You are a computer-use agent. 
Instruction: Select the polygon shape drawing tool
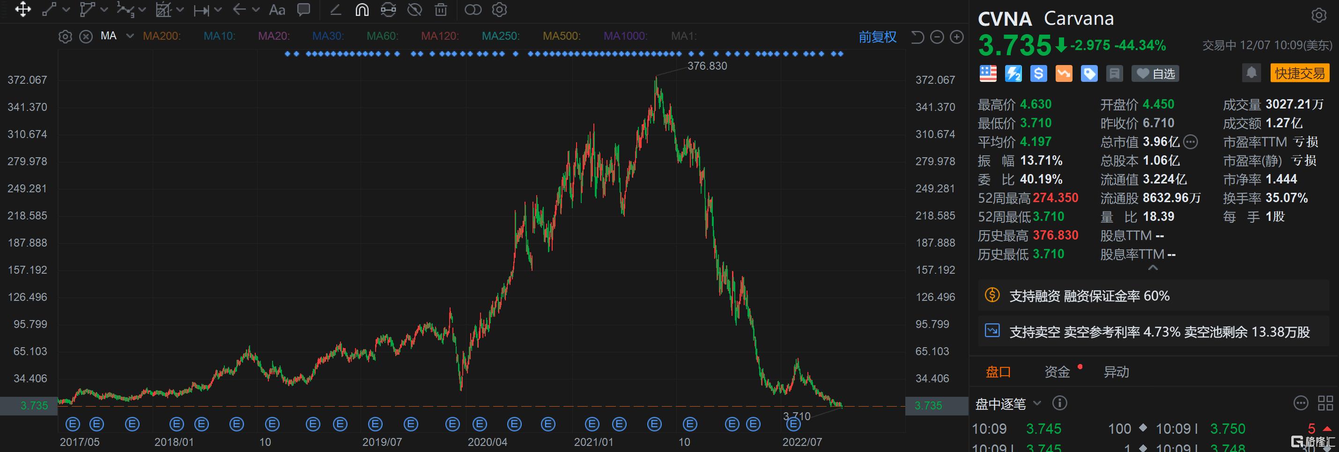tap(87, 9)
